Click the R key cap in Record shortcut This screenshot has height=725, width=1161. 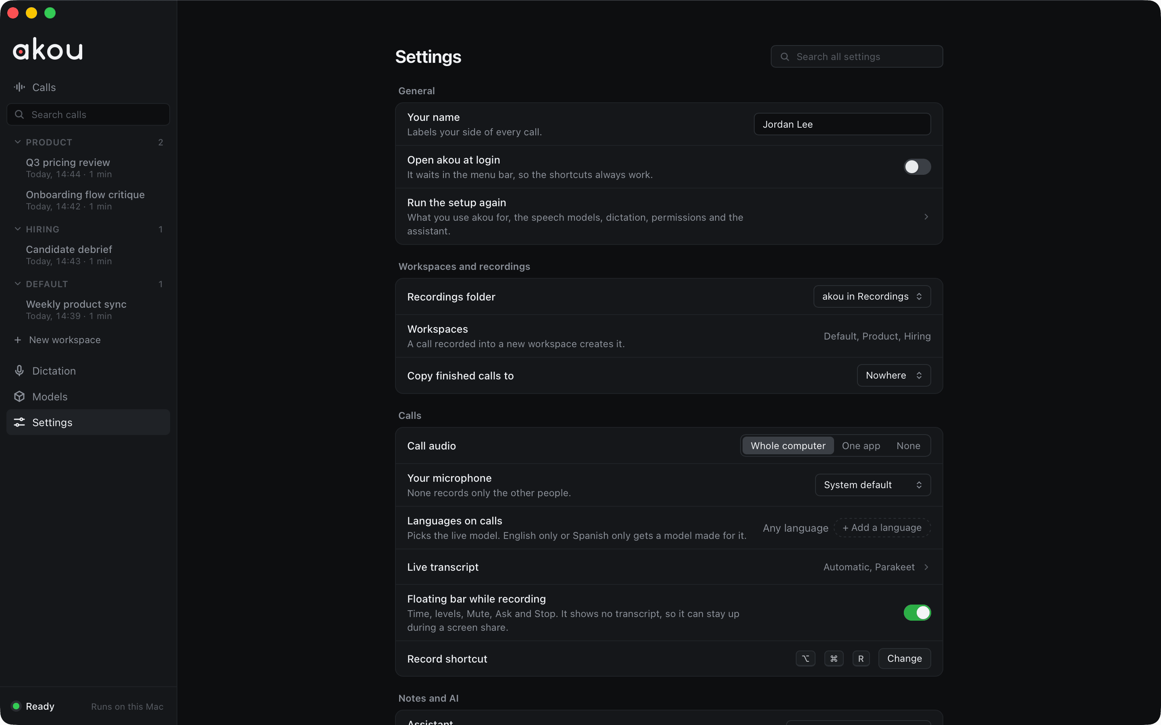861,659
